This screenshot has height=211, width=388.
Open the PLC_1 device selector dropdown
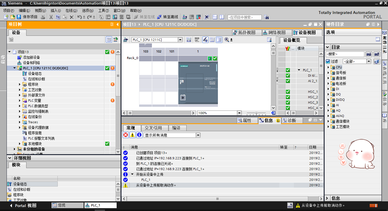pyautogui.click(x=180, y=40)
